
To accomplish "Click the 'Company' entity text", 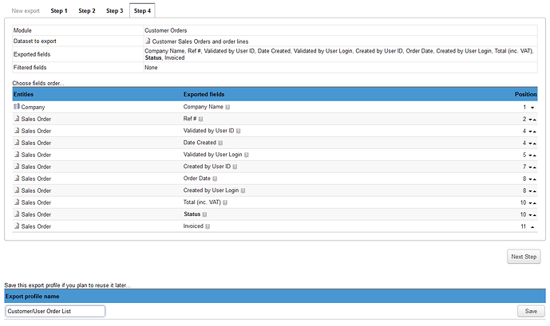I will point(33,107).
